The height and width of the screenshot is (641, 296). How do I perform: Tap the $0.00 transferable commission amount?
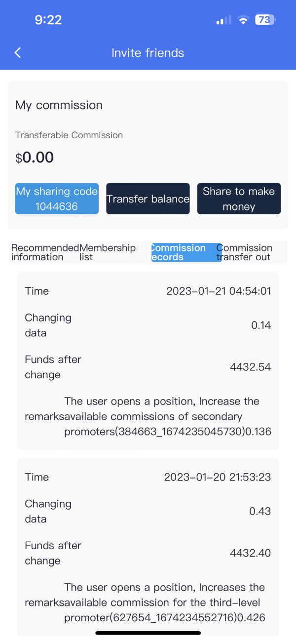(x=35, y=158)
